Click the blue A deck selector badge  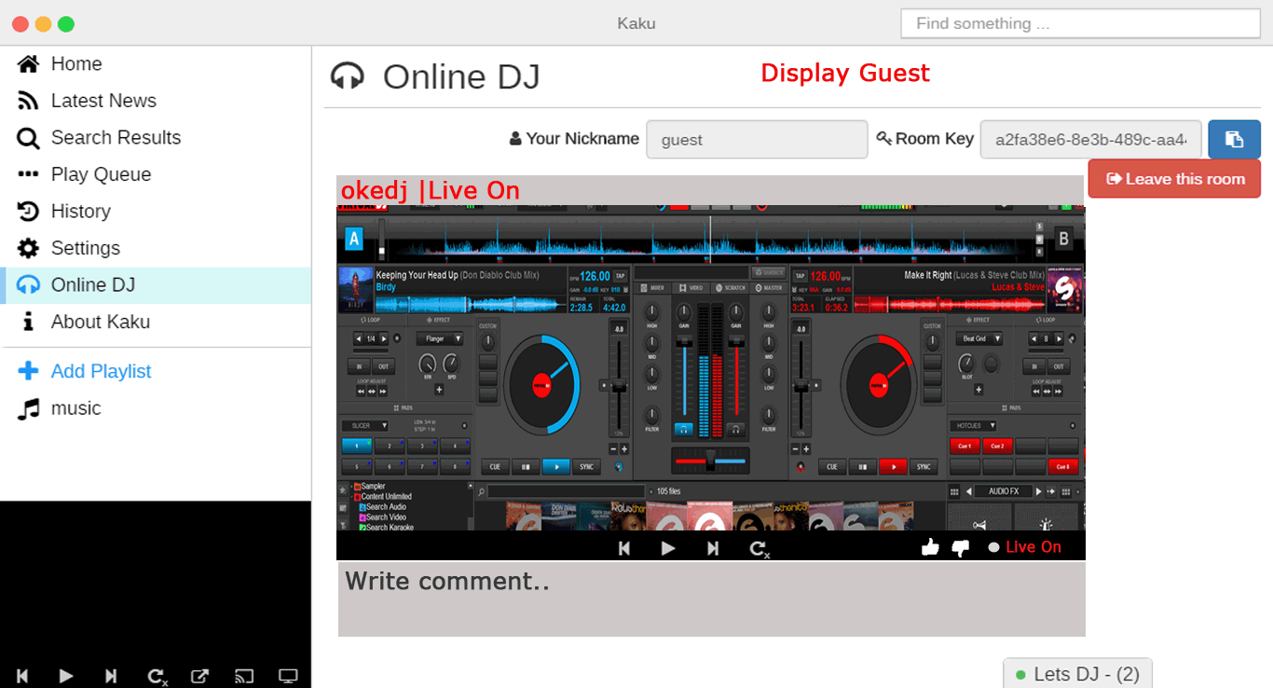click(354, 239)
